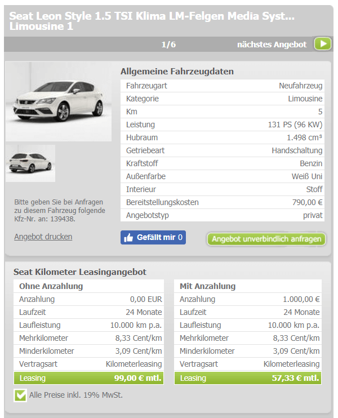This screenshot has width=338, height=418.
Task: Click the Km value 5
Action: click(x=320, y=112)
